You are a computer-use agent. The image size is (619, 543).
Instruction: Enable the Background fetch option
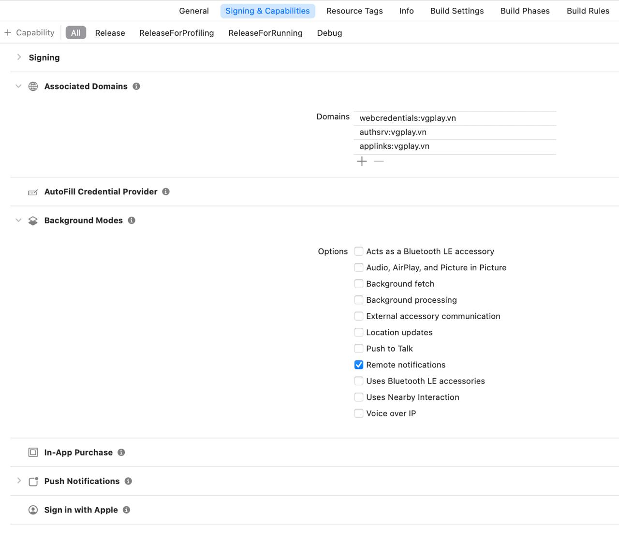359,284
